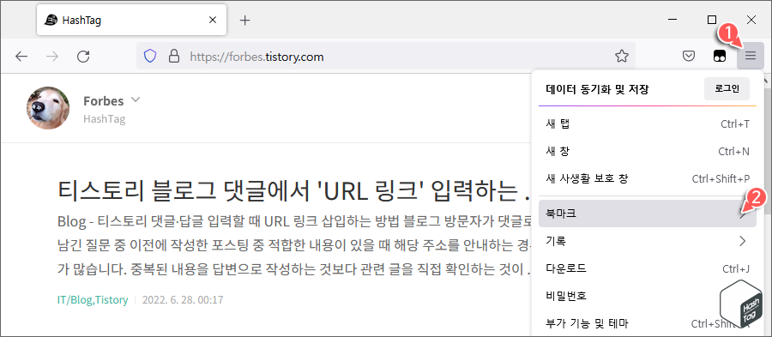The height and width of the screenshot is (337, 772).
Task: Open the Save to Pocket button
Action: click(689, 56)
